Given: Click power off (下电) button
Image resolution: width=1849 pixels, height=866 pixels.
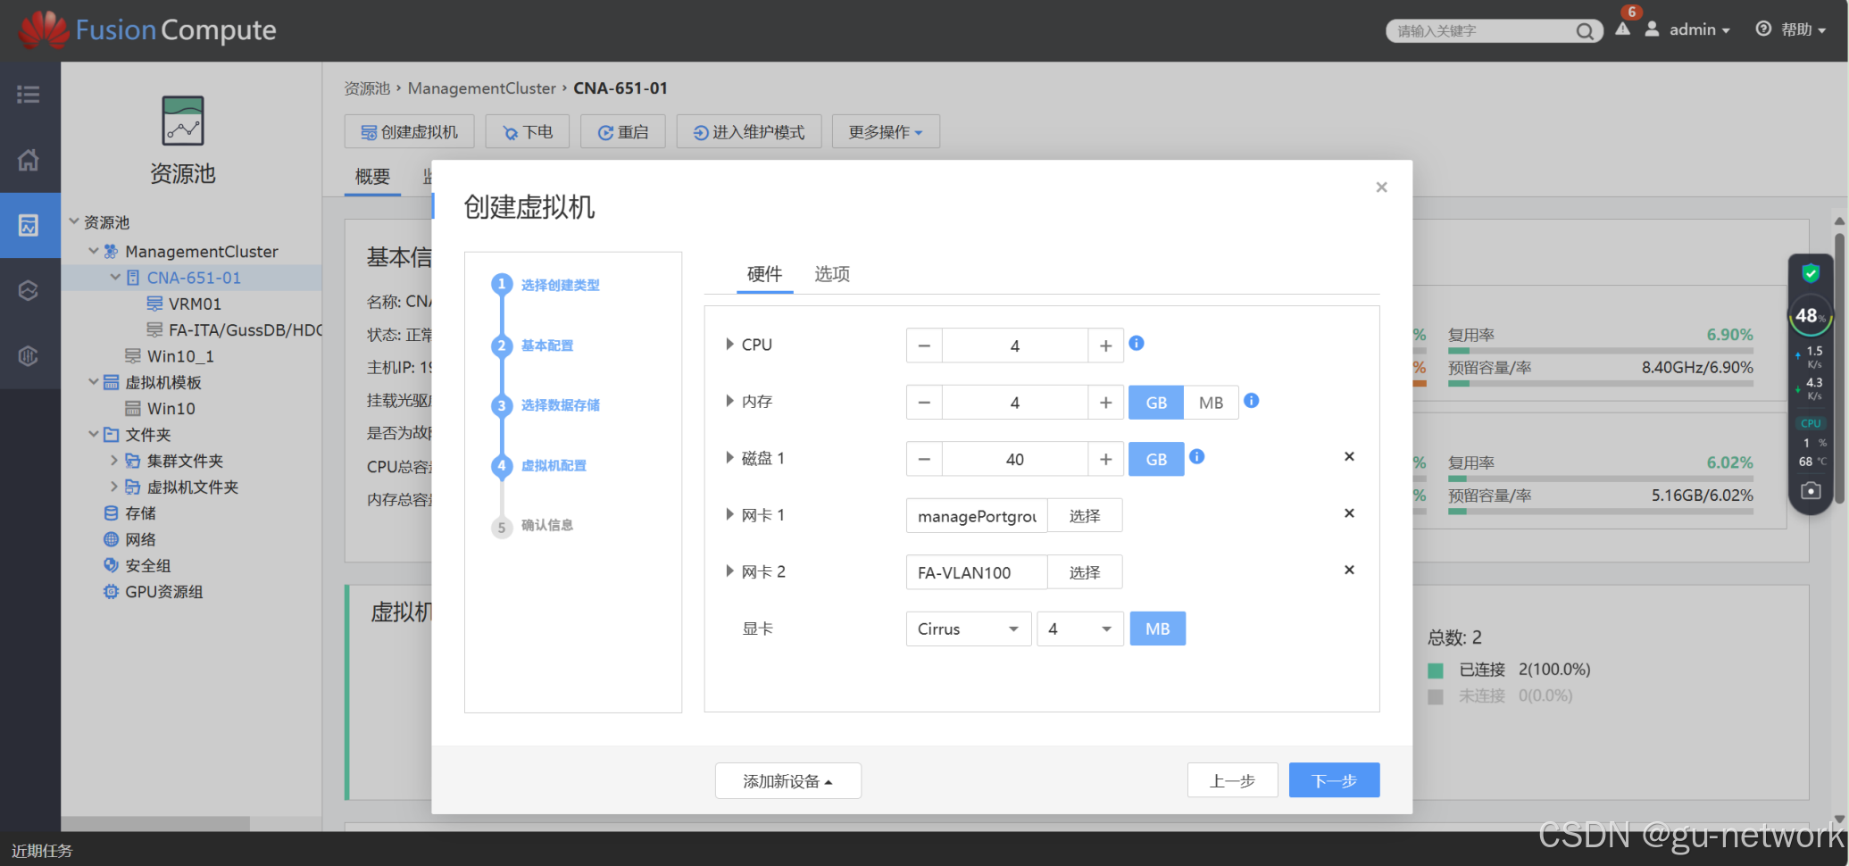Looking at the screenshot, I should click(527, 132).
